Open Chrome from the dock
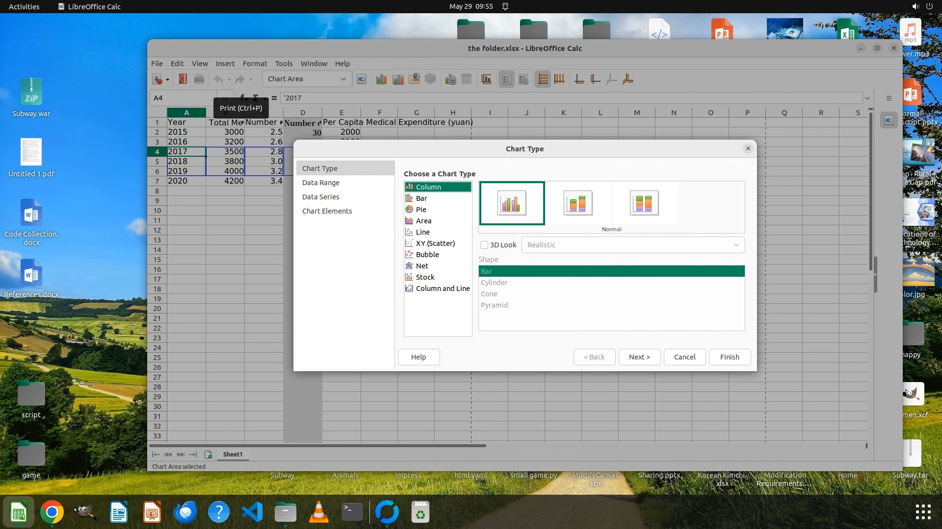This screenshot has height=529, width=942. 52,512
